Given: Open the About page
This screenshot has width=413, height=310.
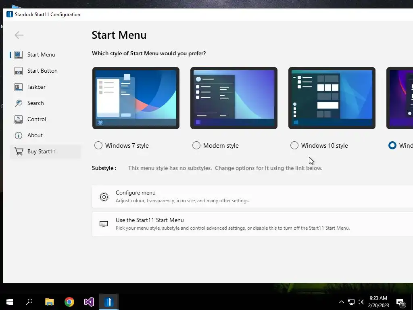Looking at the screenshot, I should tap(45, 135).
